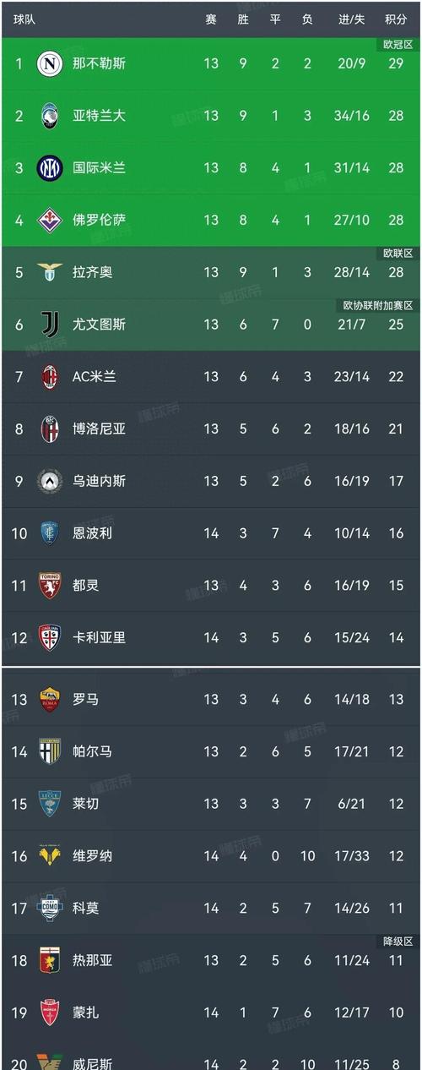Image resolution: width=422 pixels, height=1070 pixels.
Task: Select the Genoa crest icon
Action: [x=50, y=960]
